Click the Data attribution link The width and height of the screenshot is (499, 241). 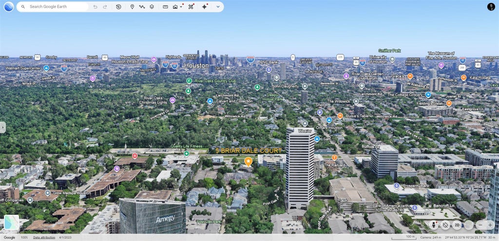pos(44,238)
